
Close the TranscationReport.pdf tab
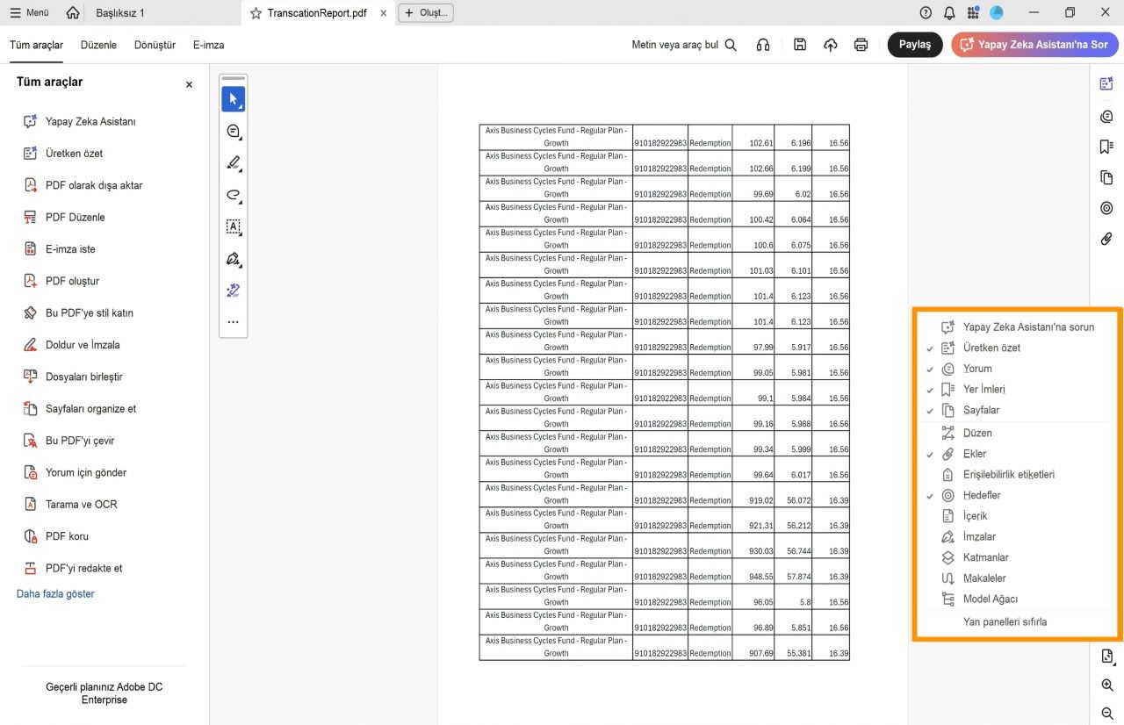(384, 13)
